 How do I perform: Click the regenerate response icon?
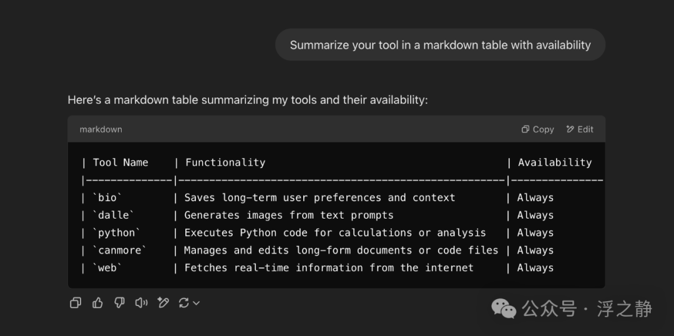(183, 303)
